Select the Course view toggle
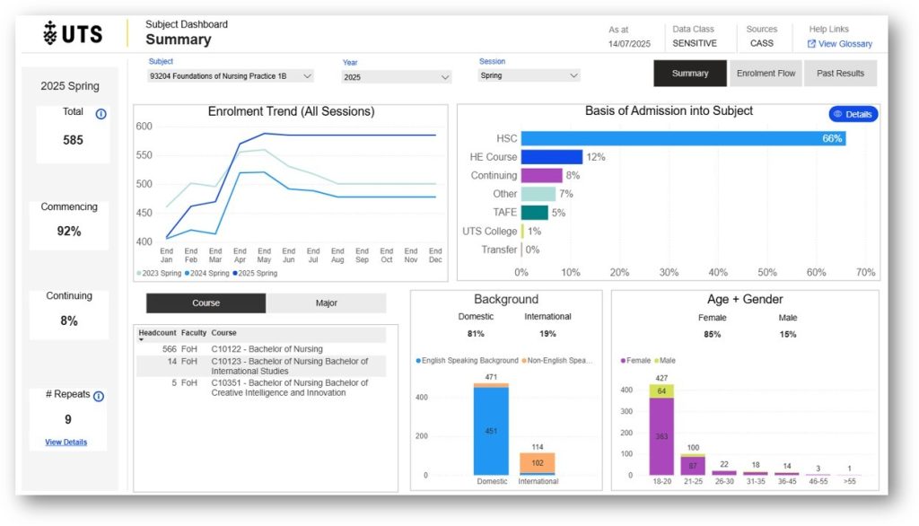Viewport: 919px width, 526px height. (x=206, y=303)
